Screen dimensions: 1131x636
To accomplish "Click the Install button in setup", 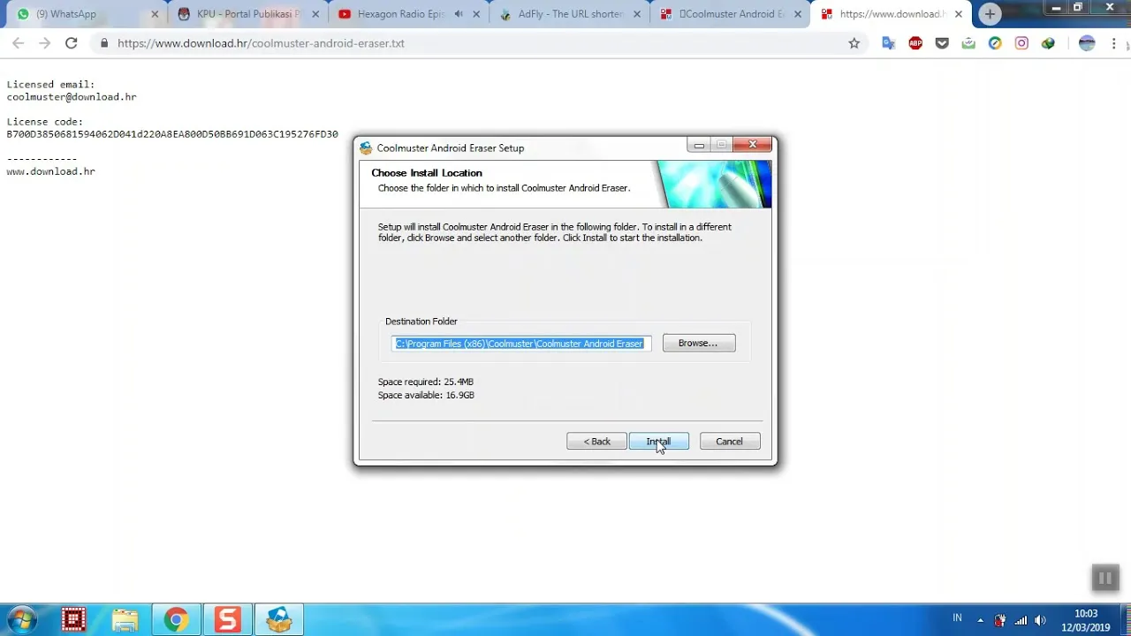I will [658, 442].
